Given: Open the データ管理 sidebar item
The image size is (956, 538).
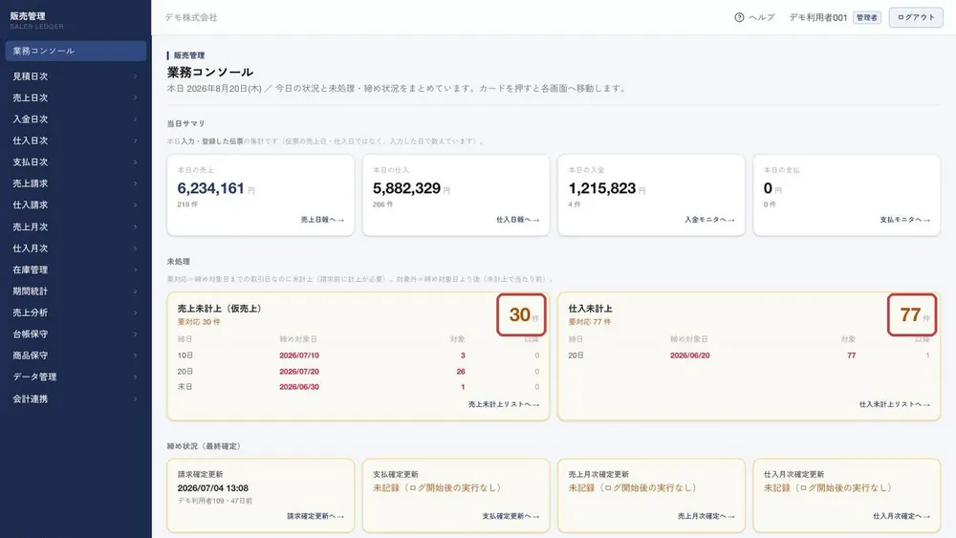Looking at the screenshot, I should [x=76, y=377].
